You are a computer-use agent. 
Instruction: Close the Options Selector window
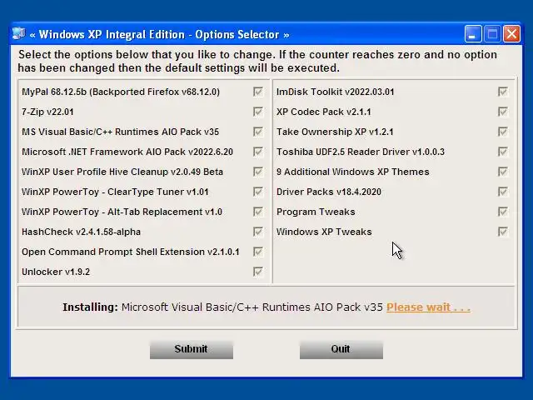click(511, 33)
